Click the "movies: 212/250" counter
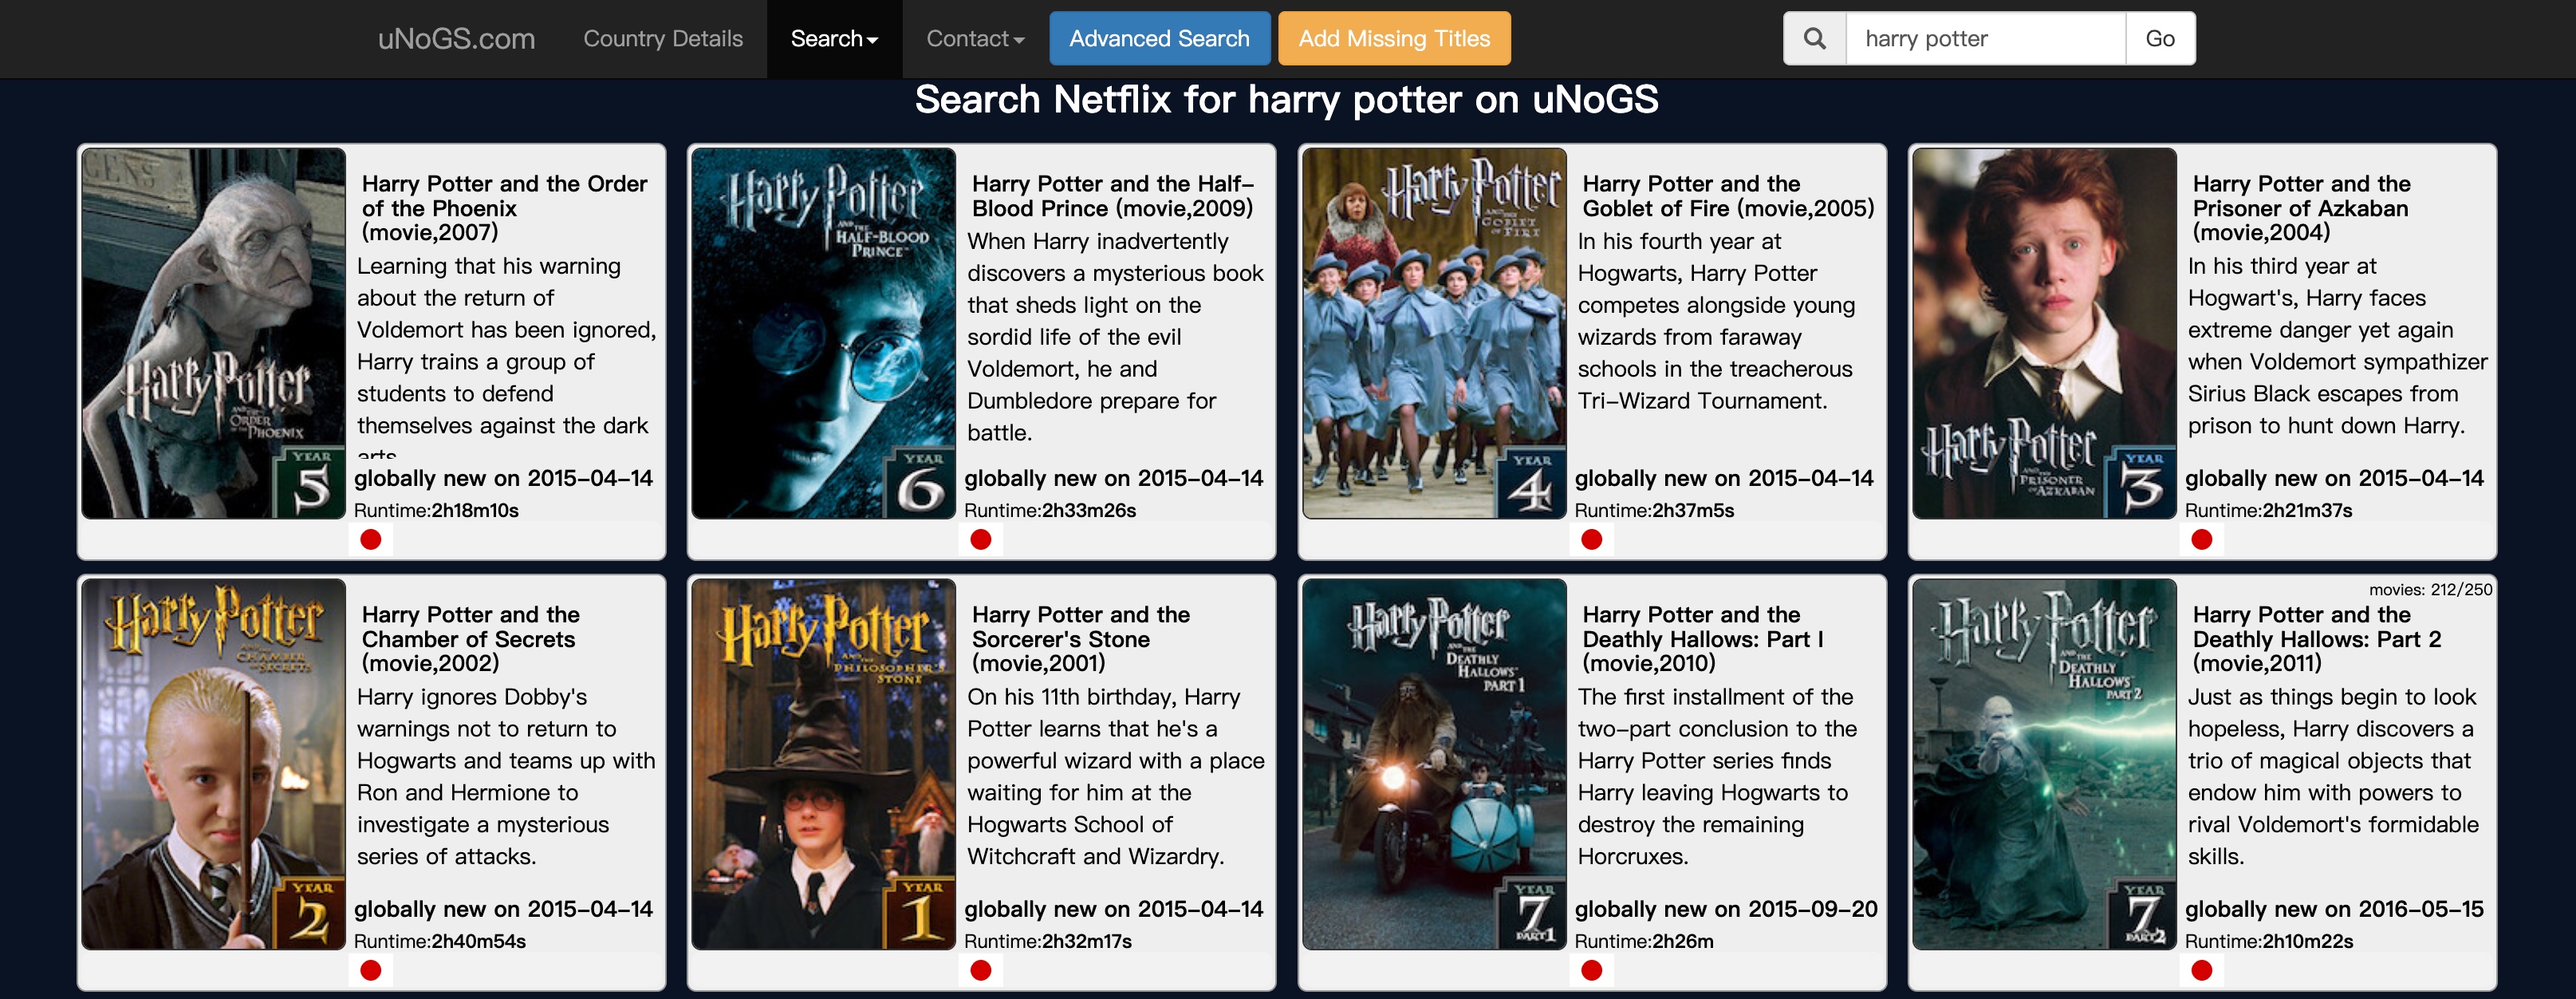Screen dimensions: 2576x999 (2430, 590)
